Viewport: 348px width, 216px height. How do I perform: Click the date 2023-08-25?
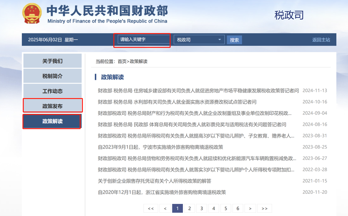[x=315, y=147]
